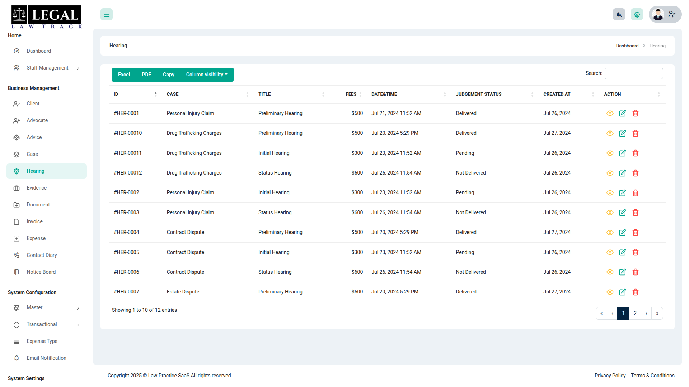Viewport: 689px width, 387px height.
Task: Go to pagination page 2
Action: [x=635, y=313]
